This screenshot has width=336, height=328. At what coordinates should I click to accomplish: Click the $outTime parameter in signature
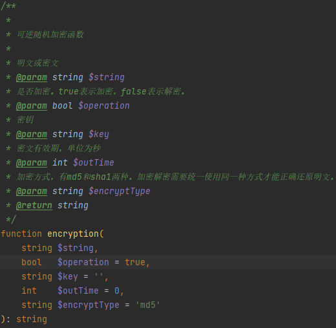point(78,291)
